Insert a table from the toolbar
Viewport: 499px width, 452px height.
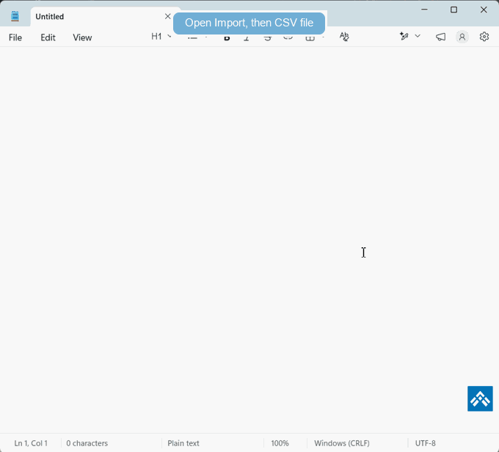[310, 38]
